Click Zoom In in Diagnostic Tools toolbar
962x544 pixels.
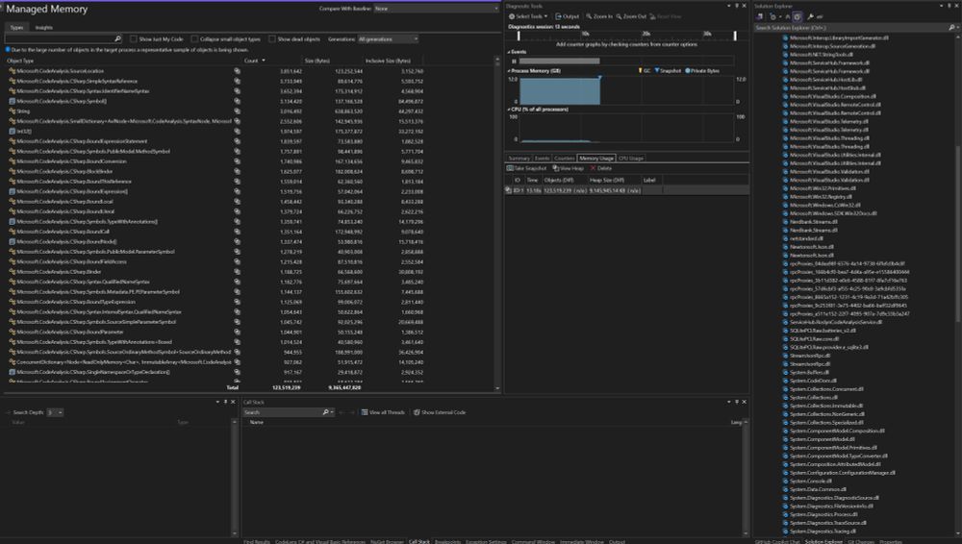pos(598,16)
